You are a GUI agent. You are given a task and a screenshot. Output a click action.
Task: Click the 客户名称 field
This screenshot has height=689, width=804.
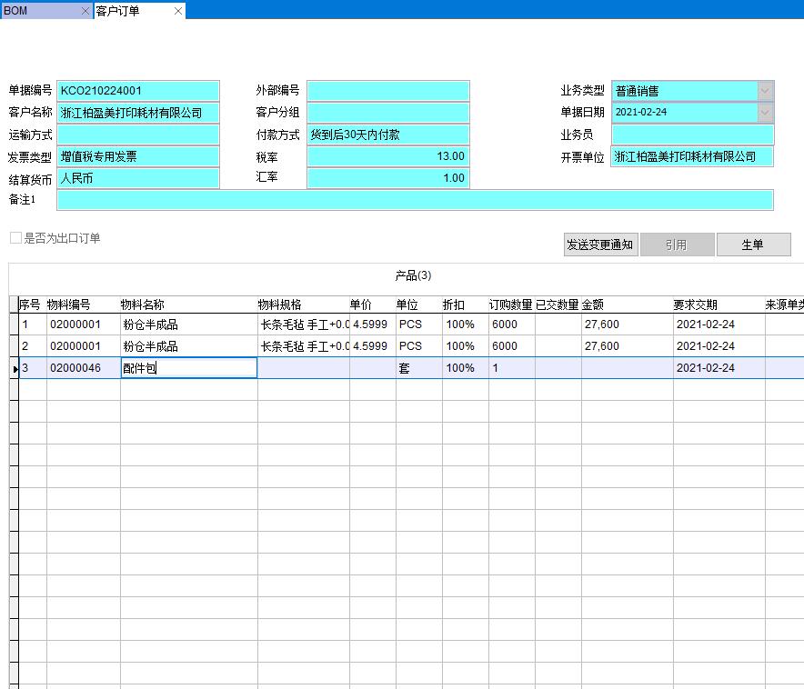pos(136,112)
